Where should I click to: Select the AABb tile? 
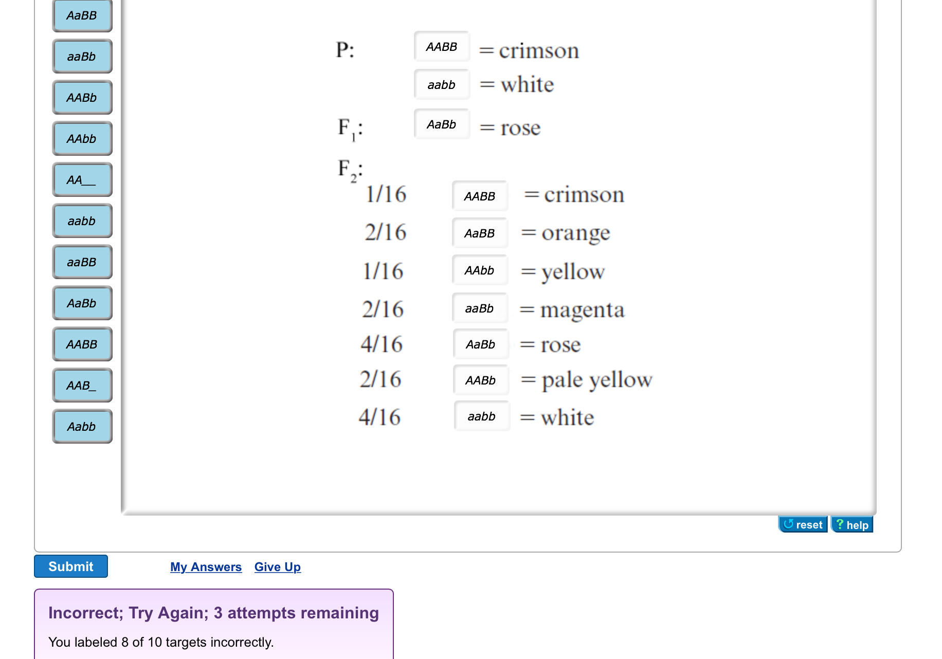82,98
